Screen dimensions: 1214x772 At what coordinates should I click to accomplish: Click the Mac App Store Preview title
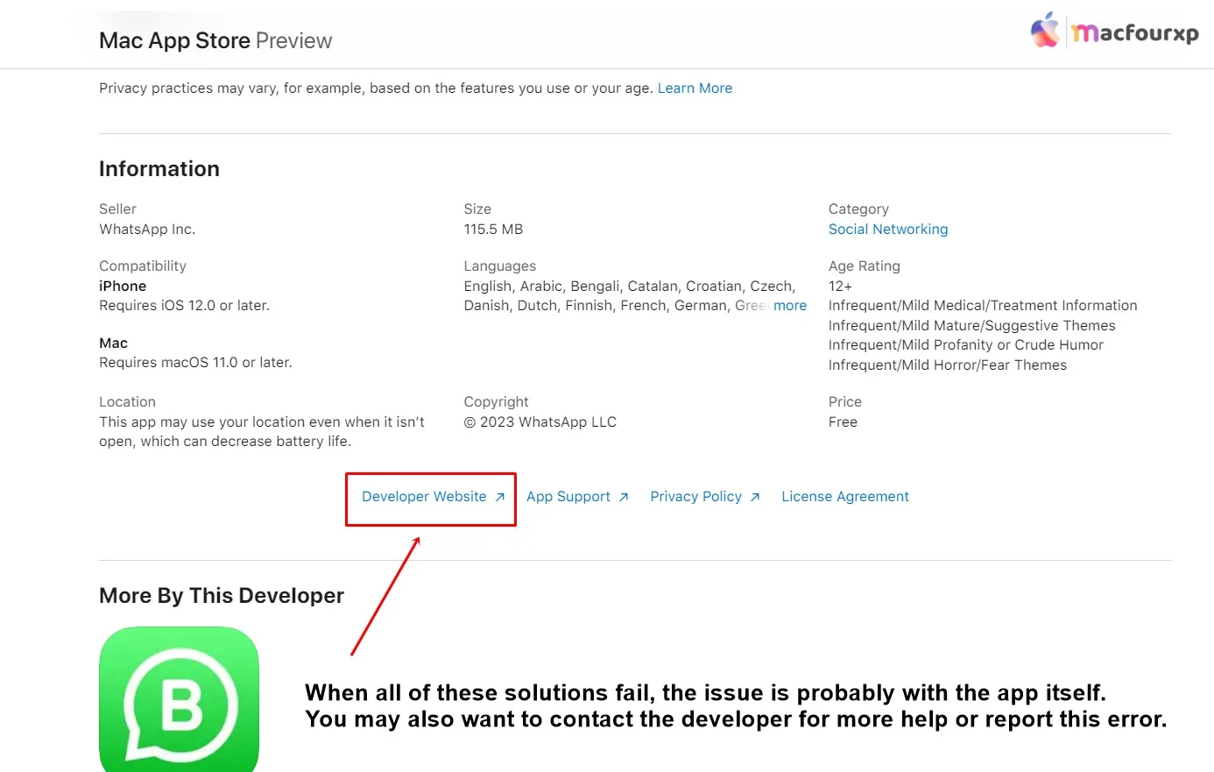click(x=215, y=41)
